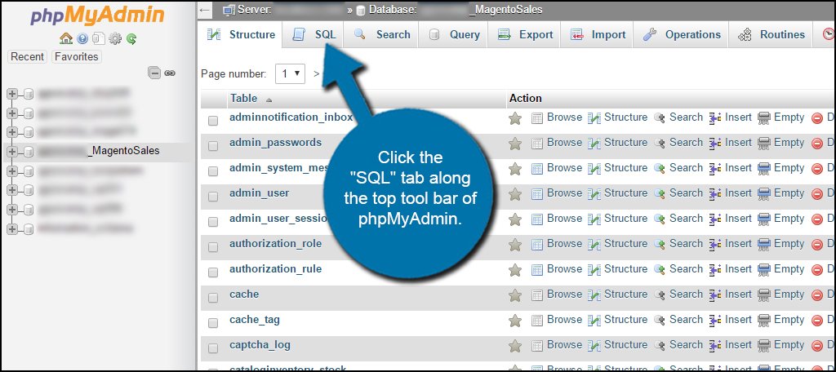Image resolution: width=836 pixels, height=372 pixels.
Task: Check the captcha_log table checkbox
Action: [x=213, y=348]
